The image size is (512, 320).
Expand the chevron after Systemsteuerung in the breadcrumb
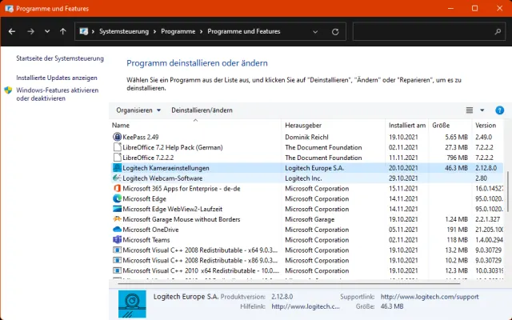pos(154,32)
